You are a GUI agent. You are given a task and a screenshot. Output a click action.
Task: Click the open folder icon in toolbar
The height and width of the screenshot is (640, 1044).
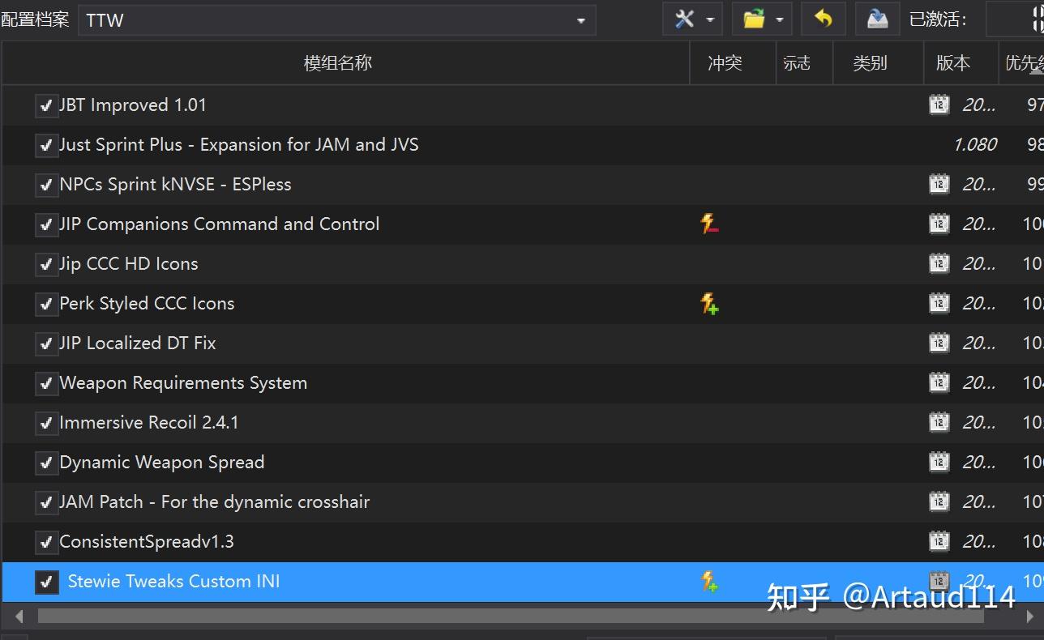tap(754, 18)
